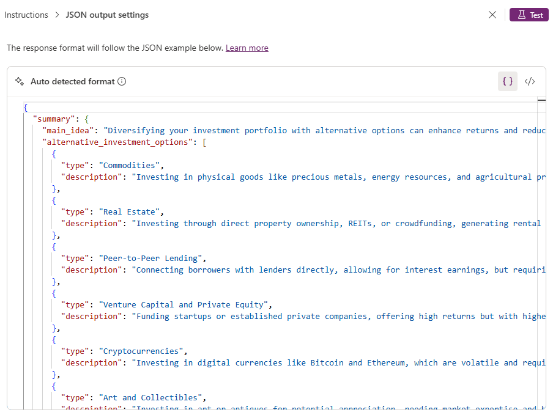Switch to code view using the </> icon
The width and height of the screenshot is (553, 415).
coord(529,81)
